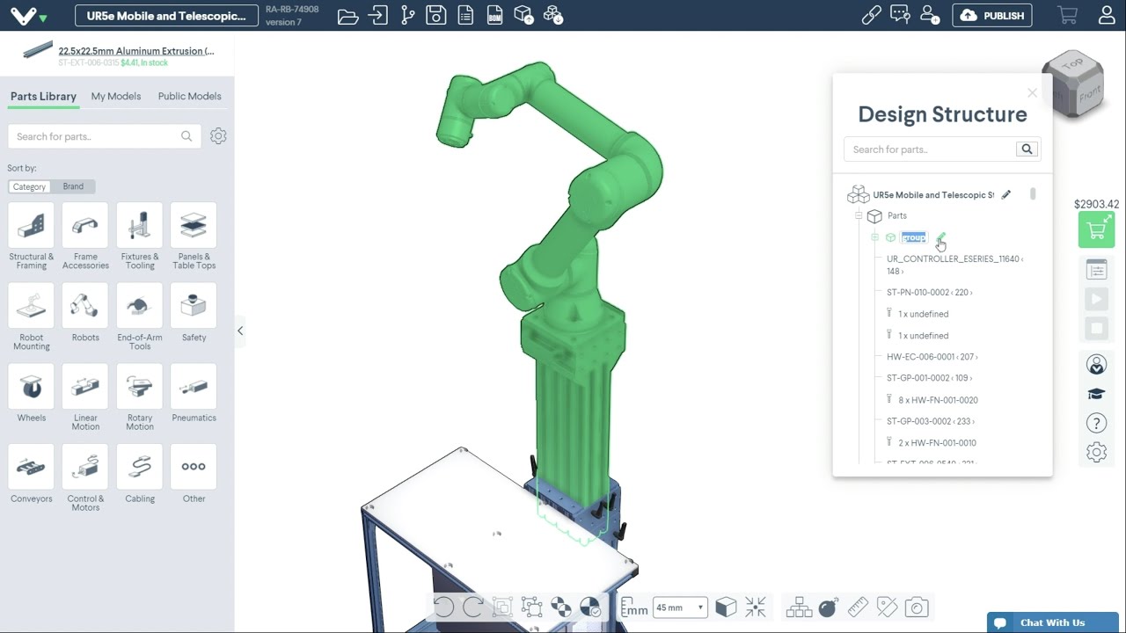Collapse the group tree node
1126x633 pixels.
[874, 237]
